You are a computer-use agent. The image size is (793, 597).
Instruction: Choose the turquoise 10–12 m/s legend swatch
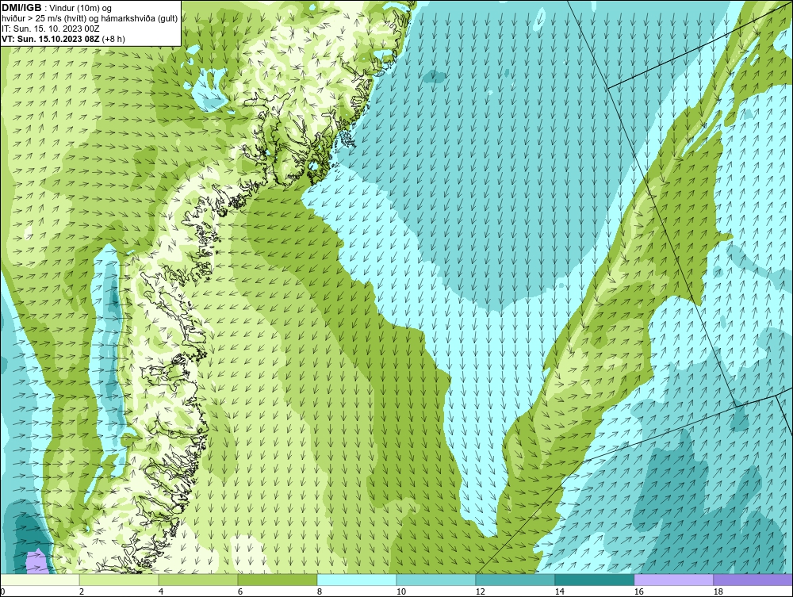(436, 580)
